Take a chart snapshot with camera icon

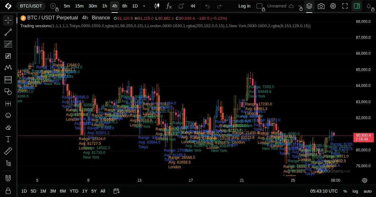pyautogui.click(x=321, y=6)
